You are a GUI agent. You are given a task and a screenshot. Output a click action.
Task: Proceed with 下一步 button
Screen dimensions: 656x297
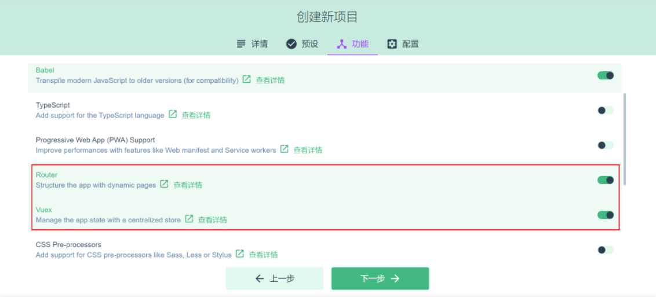pyautogui.click(x=380, y=278)
